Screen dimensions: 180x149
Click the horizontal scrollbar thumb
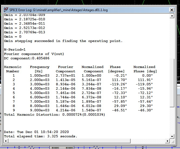coord(69,141)
